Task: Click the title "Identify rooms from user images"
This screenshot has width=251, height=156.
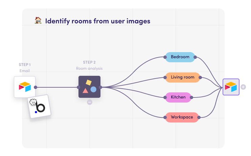Action: 98,21
